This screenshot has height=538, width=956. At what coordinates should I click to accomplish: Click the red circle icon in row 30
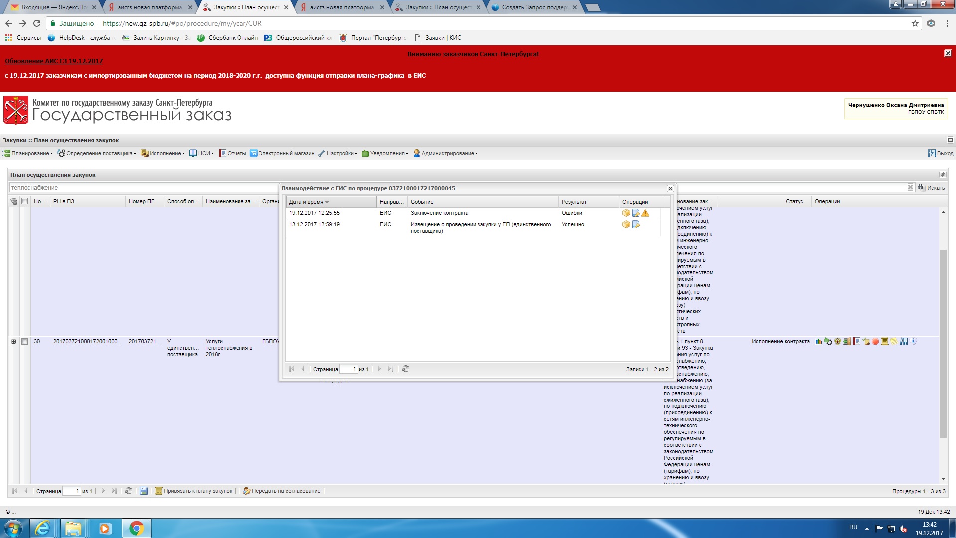click(875, 342)
